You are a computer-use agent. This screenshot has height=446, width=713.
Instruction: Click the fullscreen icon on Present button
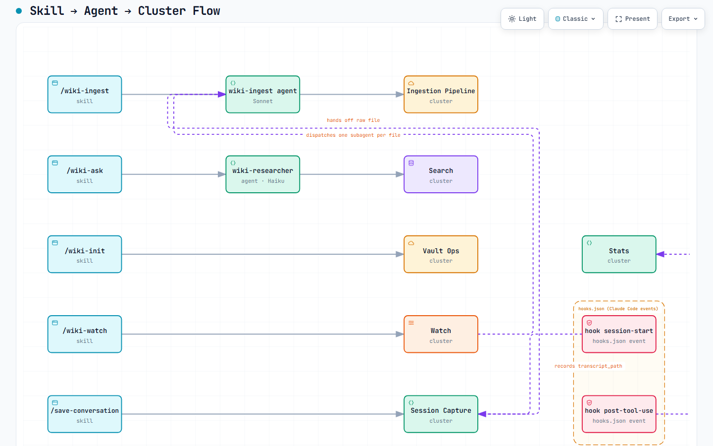click(618, 19)
